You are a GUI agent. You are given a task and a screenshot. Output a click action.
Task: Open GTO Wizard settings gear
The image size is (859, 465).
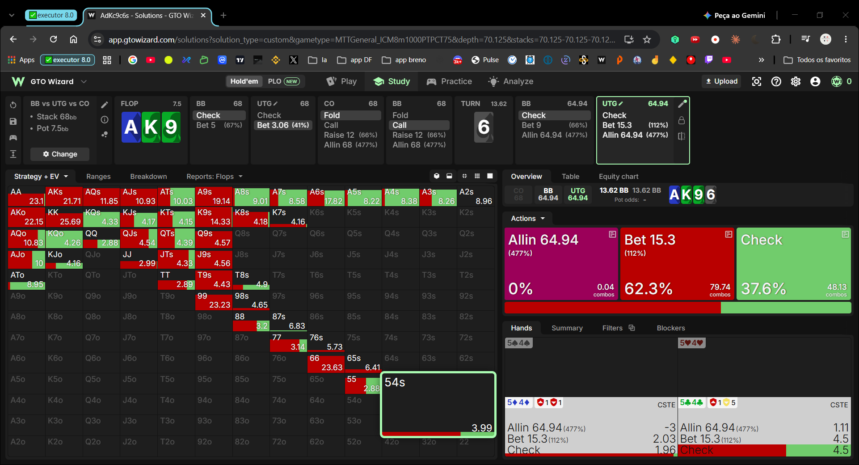click(796, 81)
